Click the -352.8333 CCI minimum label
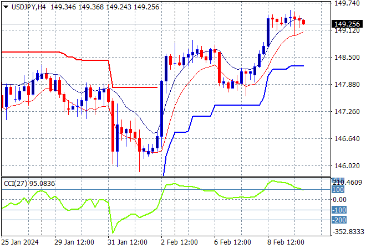 click(x=348, y=232)
